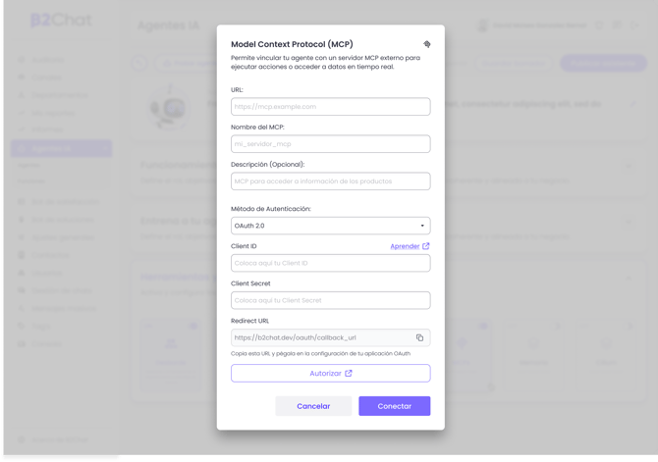Click the robot agent avatar behind the dialog
The image size is (658, 462).
[x=169, y=106]
